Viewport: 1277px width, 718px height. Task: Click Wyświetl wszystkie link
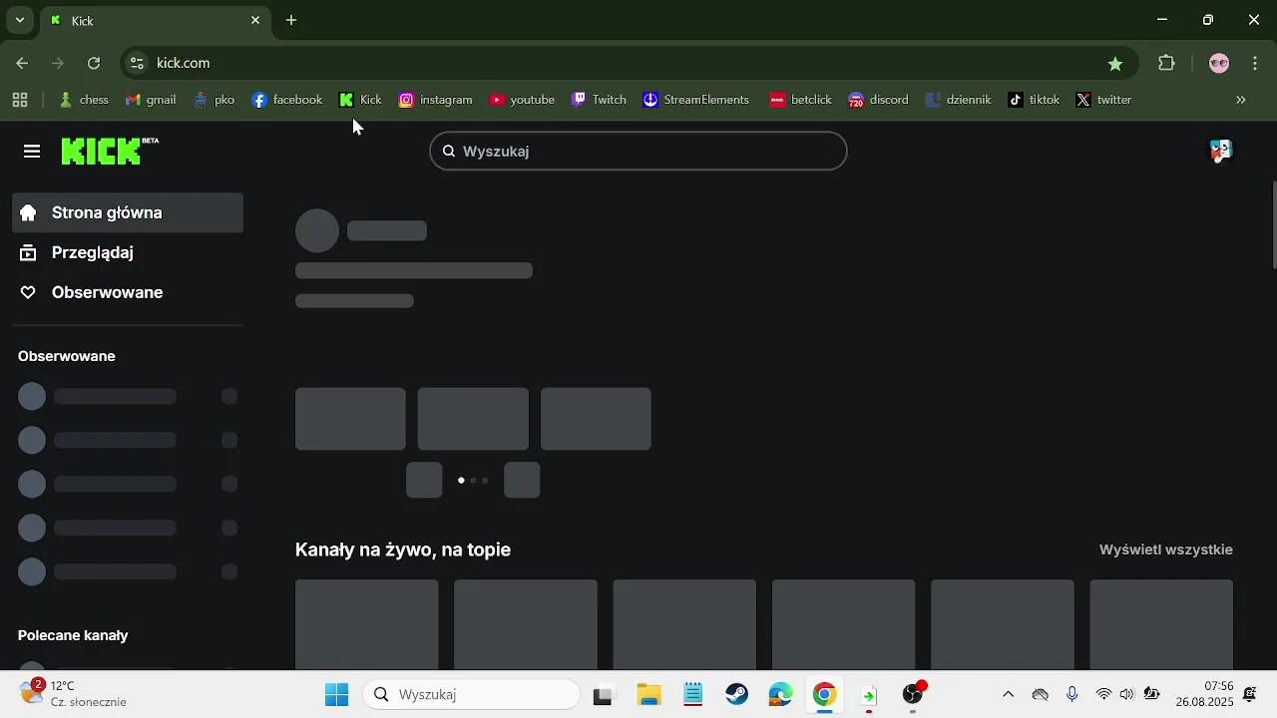[x=1165, y=549]
